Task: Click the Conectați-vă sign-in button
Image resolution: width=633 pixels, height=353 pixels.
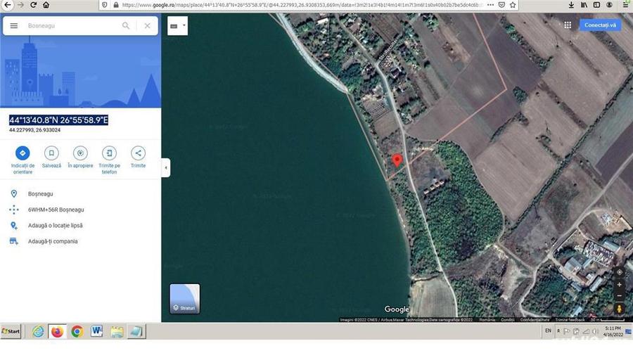Action: [601, 25]
